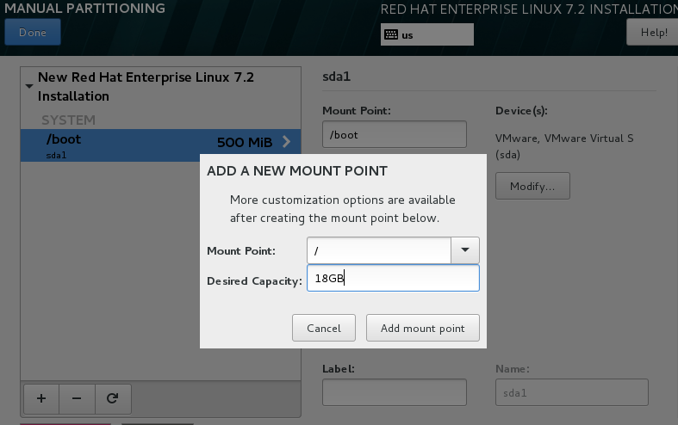Click the minus icon to remove partition
The height and width of the screenshot is (425, 678).
pyautogui.click(x=77, y=398)
